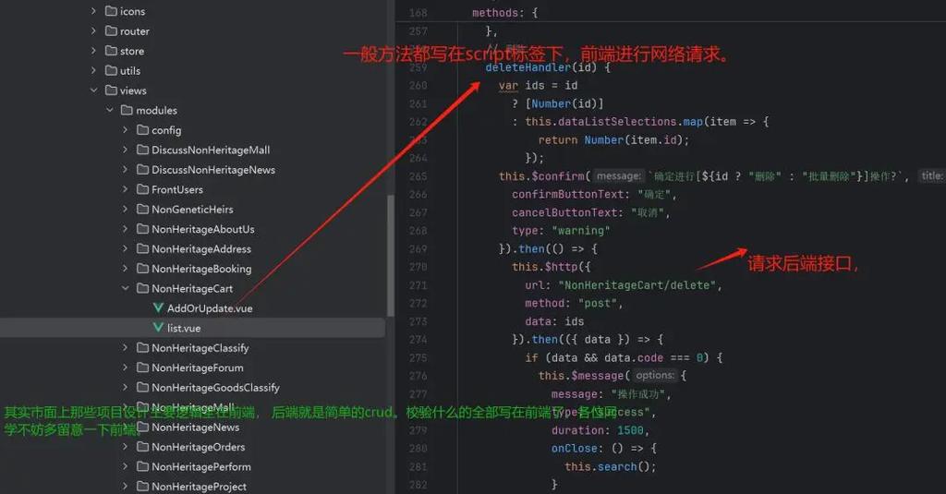The height and width of the screenshot is (494, 946).
Task: Click the NonHeritagePerform folder icon
Action: pyautogui.click(x=143, y=467)
